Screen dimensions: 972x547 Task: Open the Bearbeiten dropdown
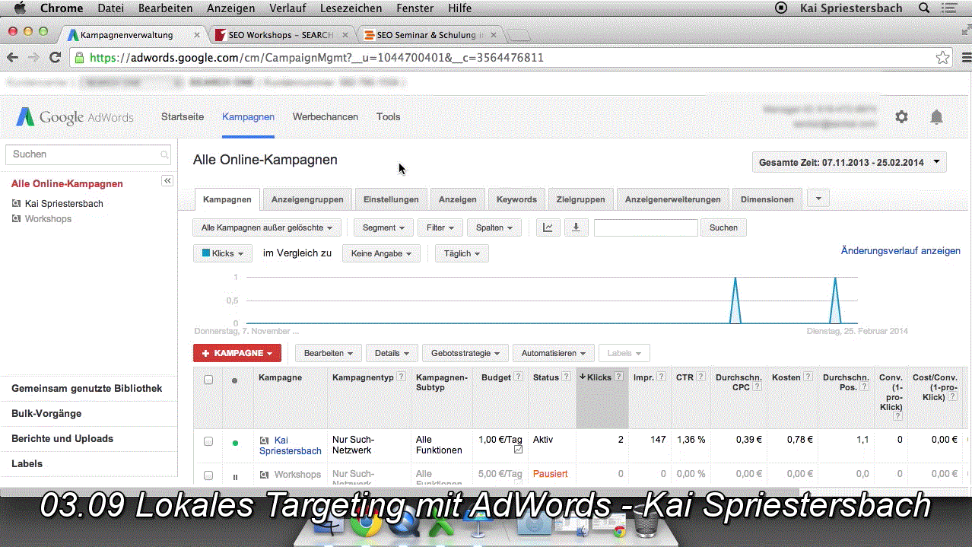(329, 353)
